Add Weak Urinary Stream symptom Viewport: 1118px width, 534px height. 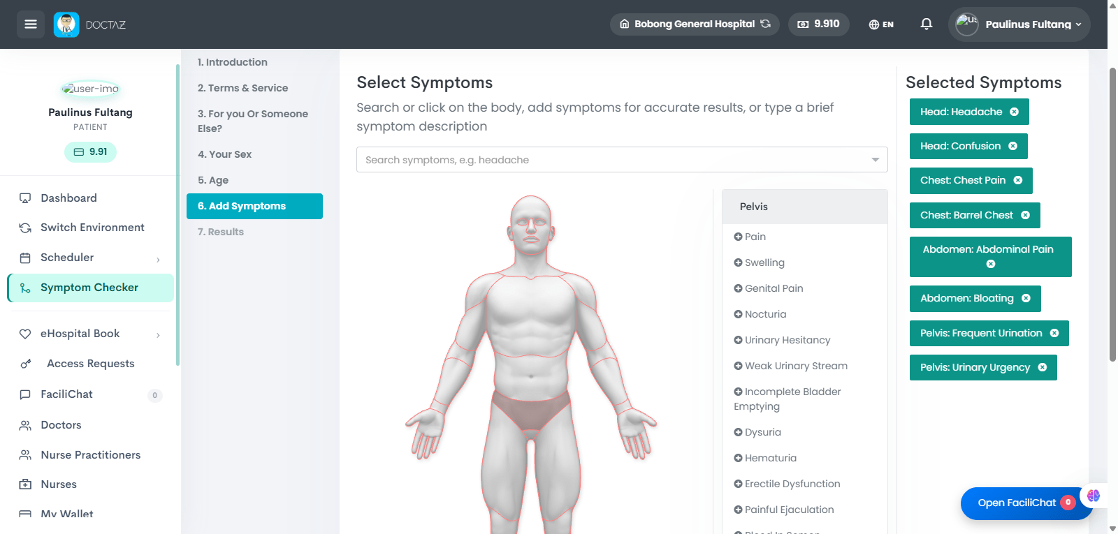point(790,366)
